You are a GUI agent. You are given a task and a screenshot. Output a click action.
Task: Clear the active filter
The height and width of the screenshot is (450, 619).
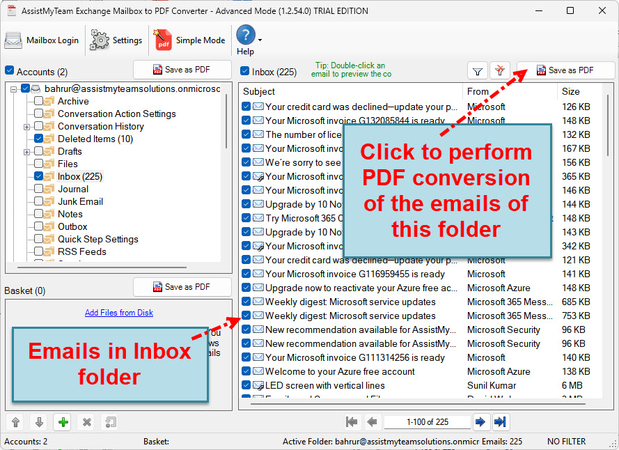click(500, 70)
